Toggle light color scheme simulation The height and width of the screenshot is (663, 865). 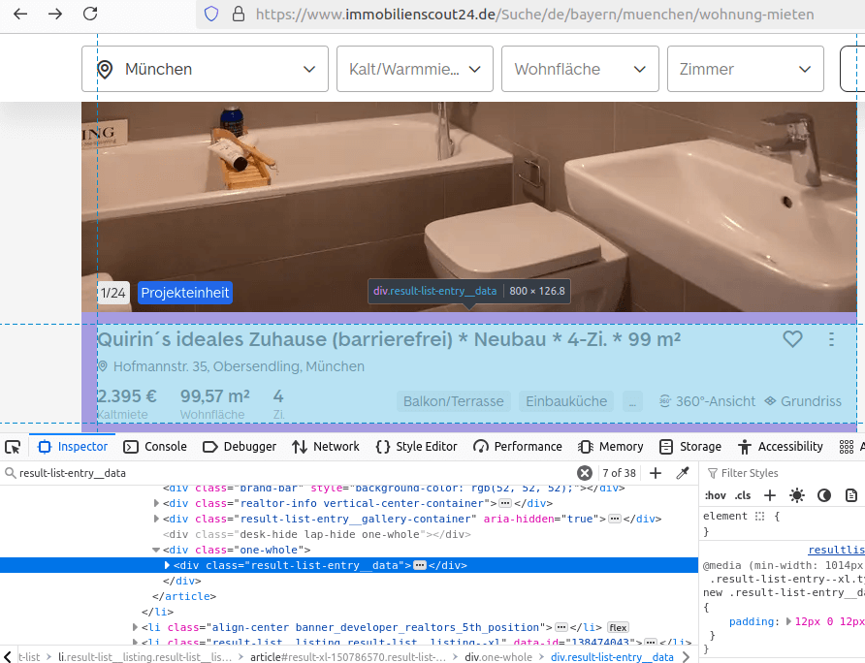click(x=796, y=495)
